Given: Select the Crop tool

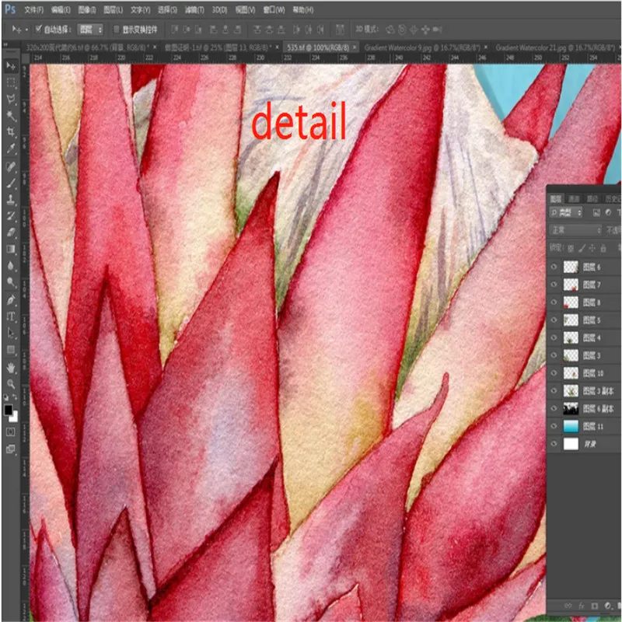Looking at the screenshot, I should coord(11,132).
